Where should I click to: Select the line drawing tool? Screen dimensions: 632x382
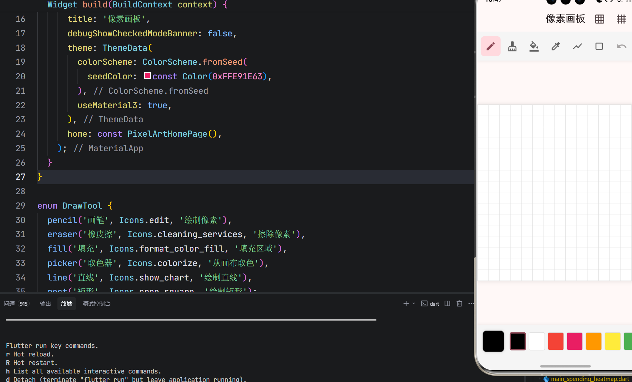click(577, 46)
